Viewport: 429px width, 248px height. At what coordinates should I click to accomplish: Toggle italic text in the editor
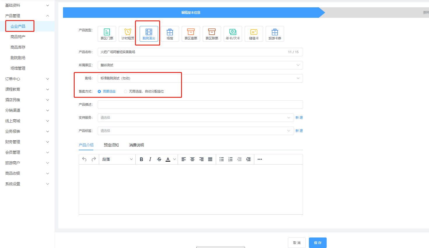[150, 159]
